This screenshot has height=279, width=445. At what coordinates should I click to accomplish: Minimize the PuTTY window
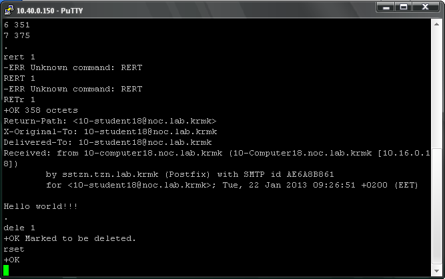click(x=386, y=7)
